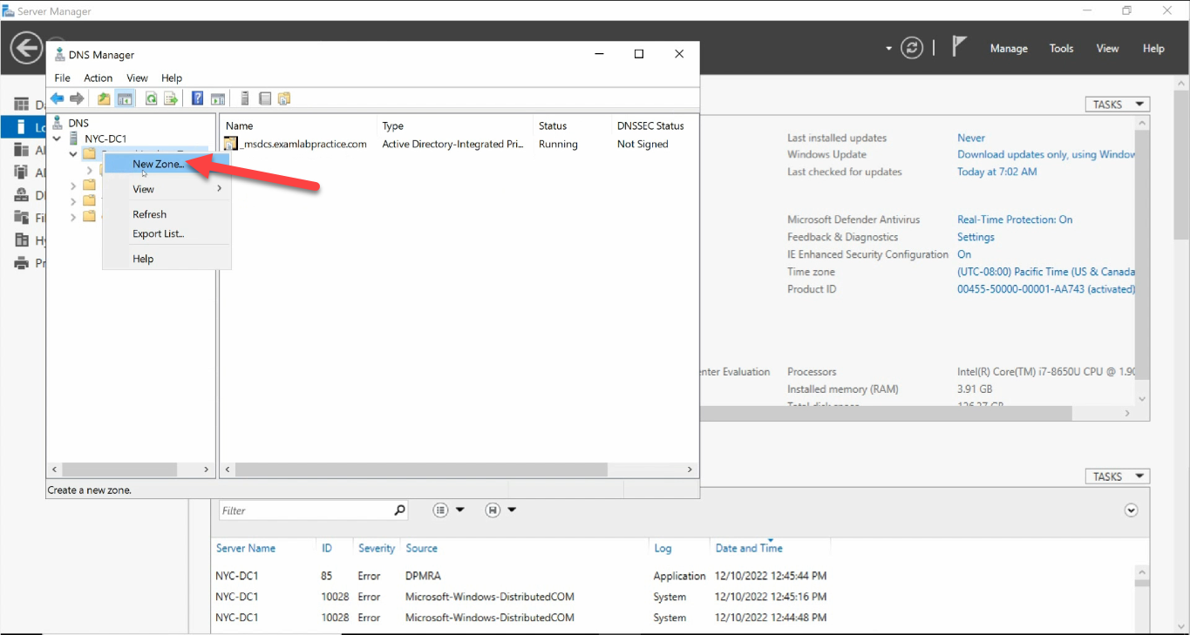Click 'Download updates only' Windows Update link
Viewport: 1190px width, 635px height.
1046,154
